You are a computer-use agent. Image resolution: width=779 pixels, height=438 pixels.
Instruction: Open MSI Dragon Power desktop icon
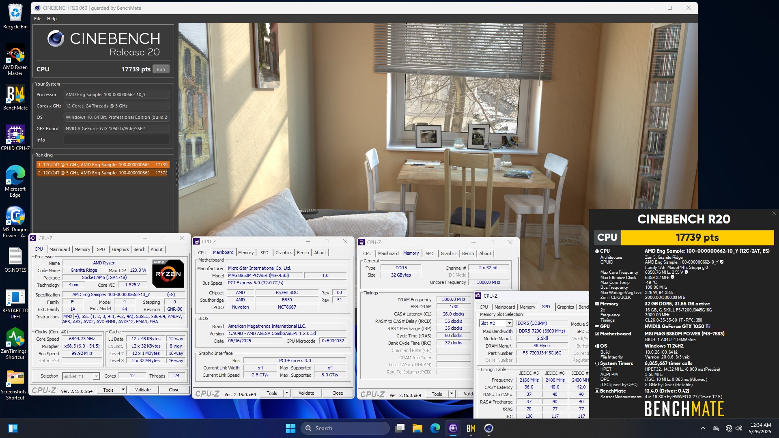[x=15, y=222]
